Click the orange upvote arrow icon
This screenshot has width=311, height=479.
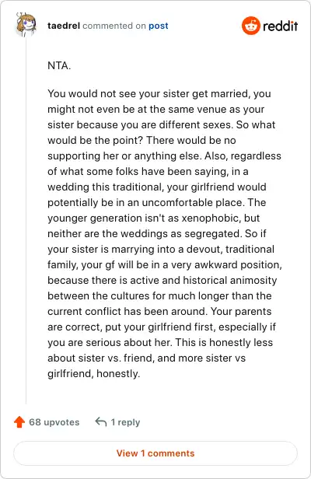(19, 422)
